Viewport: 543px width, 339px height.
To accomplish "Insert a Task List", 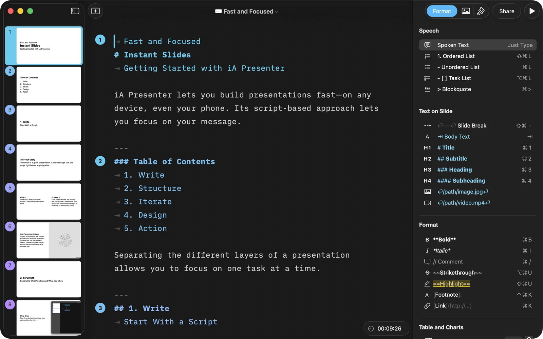I will [478, 78].
